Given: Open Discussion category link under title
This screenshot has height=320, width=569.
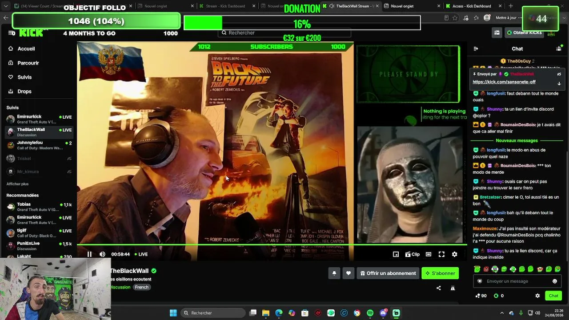Looking at the screenshot, I should [x=120, y=287].
